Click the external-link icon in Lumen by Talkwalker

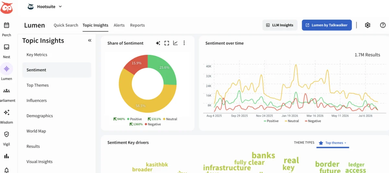pyautogui.click(x=307, y=25)
